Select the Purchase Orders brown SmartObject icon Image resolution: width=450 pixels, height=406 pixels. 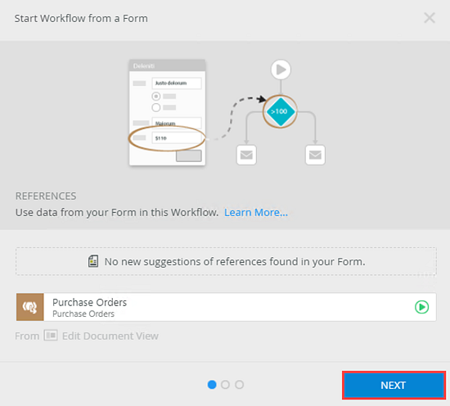coord(30,307)
